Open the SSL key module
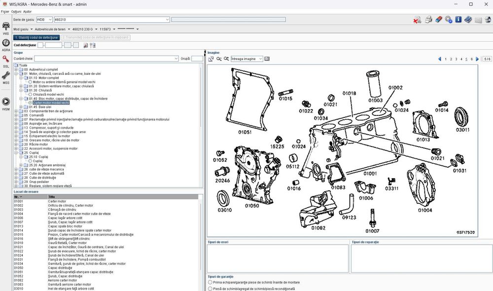 pos(6,61)
